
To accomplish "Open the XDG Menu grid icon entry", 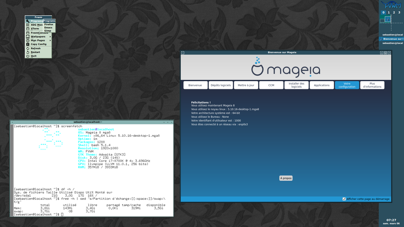I will 34,25.
